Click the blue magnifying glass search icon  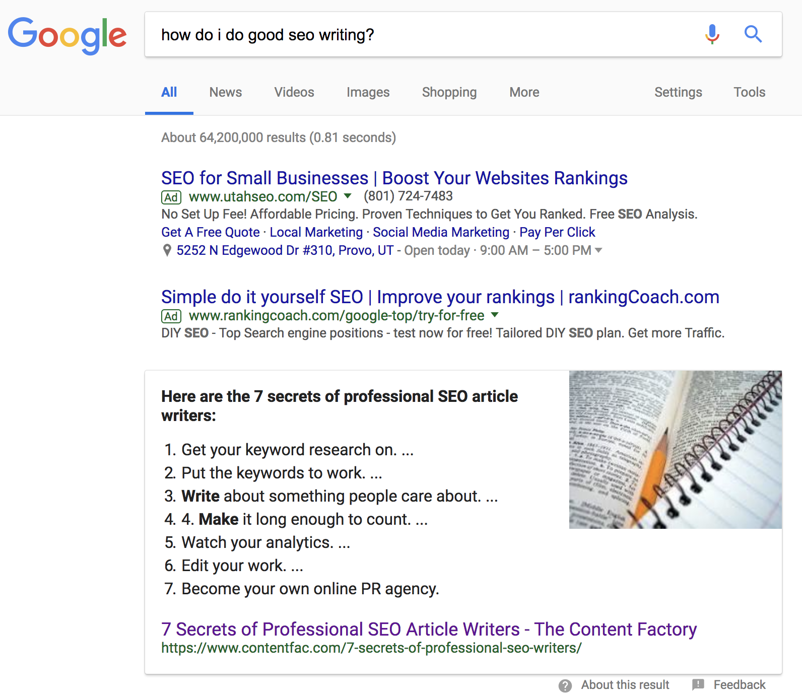753,34
